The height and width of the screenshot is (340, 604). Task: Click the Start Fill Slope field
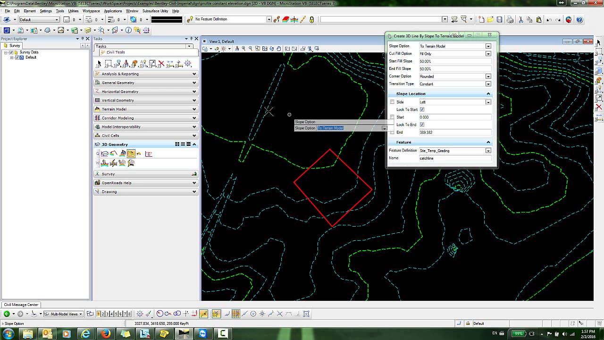pyautogui.click(x=455, y=61)
